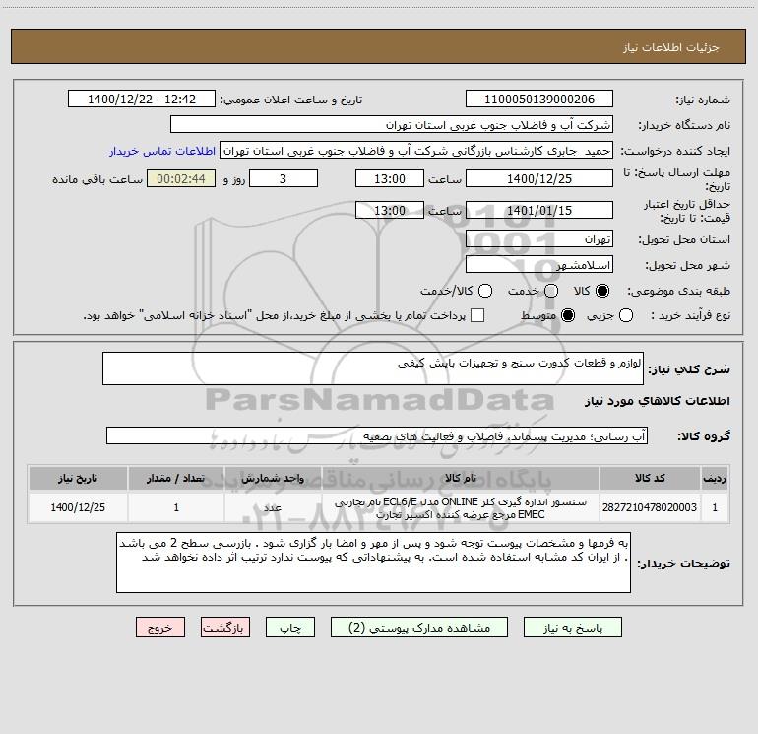Click the نام کالا column header
758x734 pixels.
click(461, 479)
